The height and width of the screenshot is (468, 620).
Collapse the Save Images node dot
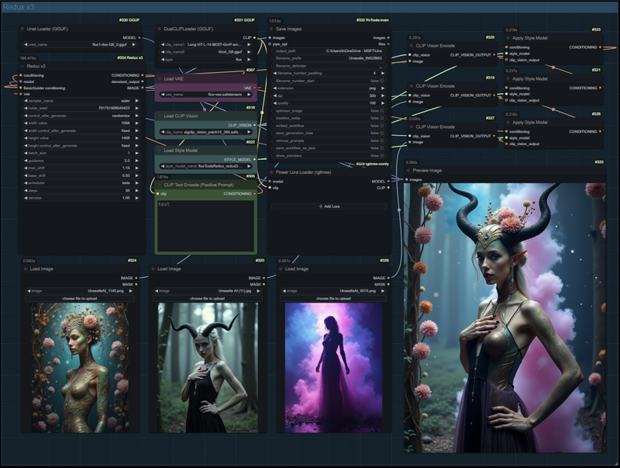click(271, 29)
